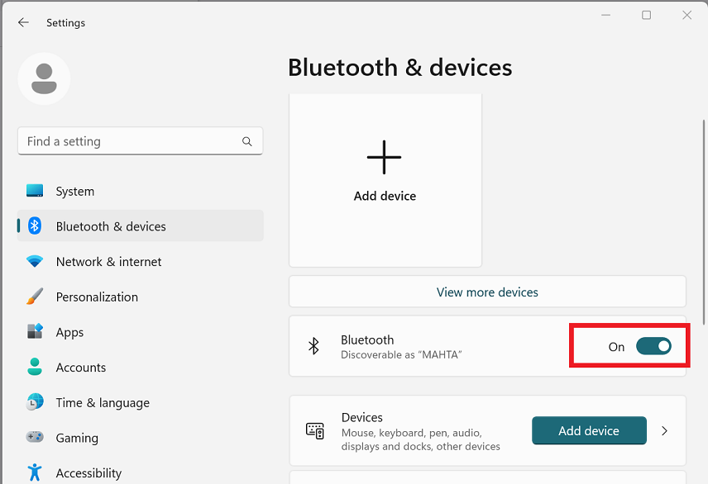Click View more devices link
This screenshot has width=708, height=484.
click(487, 292)
